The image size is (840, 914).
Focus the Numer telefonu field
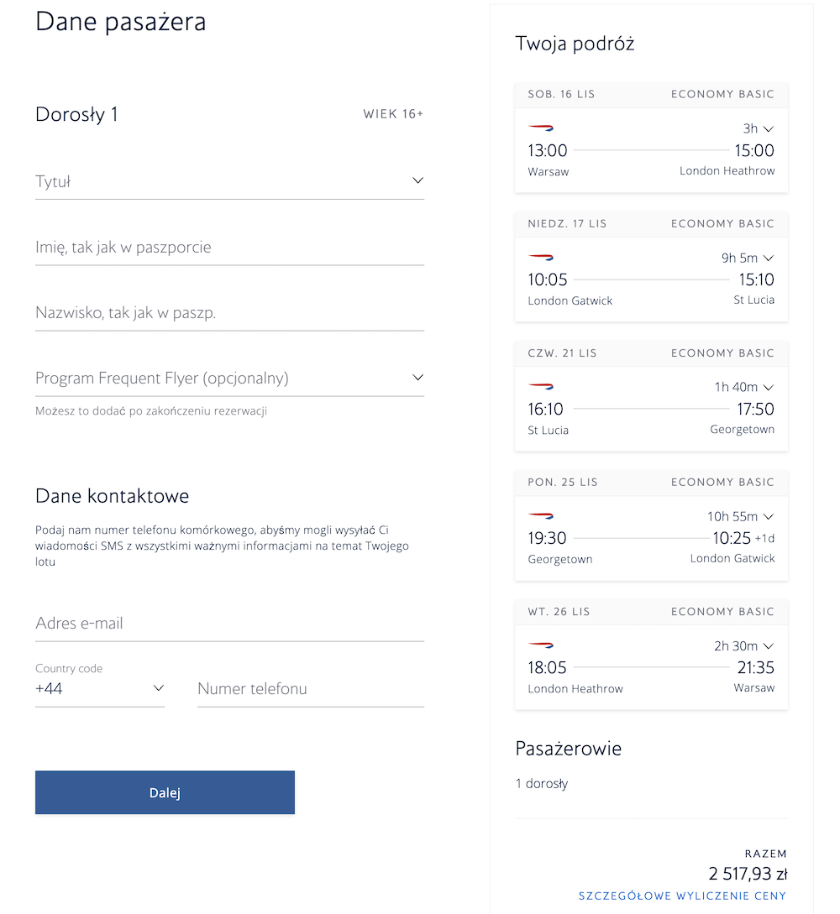(x=311, y=689)
